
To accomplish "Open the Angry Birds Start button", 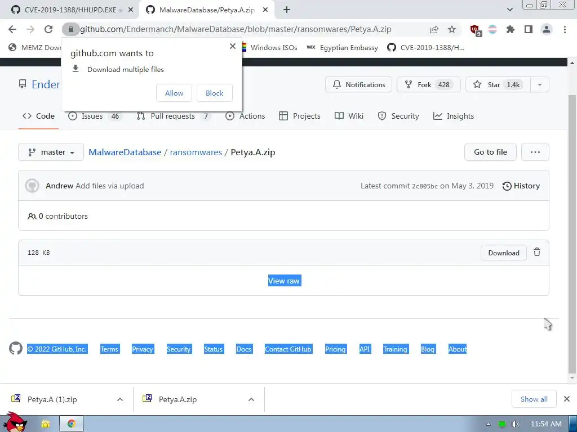I will click(x=14, y=422).
